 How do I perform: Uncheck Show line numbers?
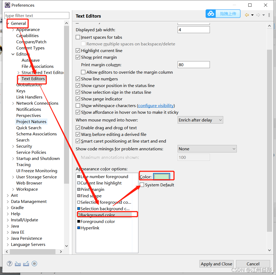[78, 79]
